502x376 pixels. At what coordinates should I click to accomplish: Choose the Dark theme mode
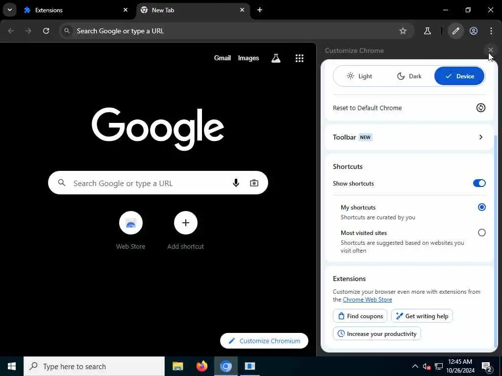click(409, 76)
